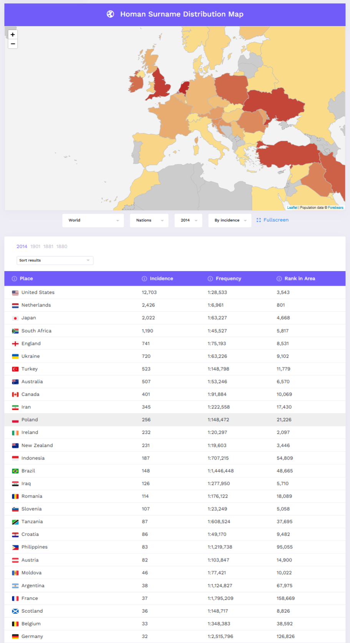This screenshot has width=350, height=643.
Task: Zoom in the map with plus button
Action: (13, 35)
